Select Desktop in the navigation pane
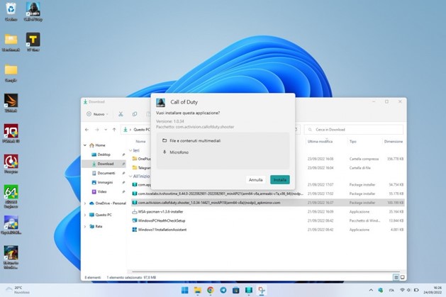The width and height of the screenshot is (446, 297). [x=104, y=155]
